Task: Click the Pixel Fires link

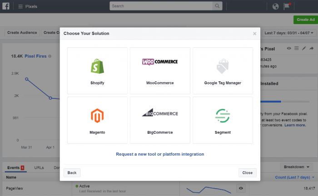Action: [x=35, y=56]
